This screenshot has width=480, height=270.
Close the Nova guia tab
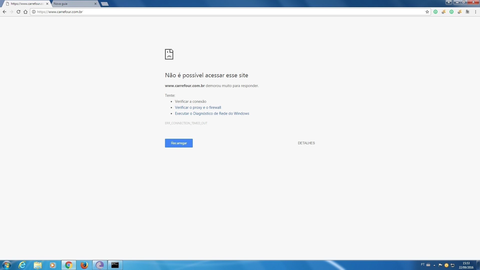pyautogui.click(x=95, y=4)
